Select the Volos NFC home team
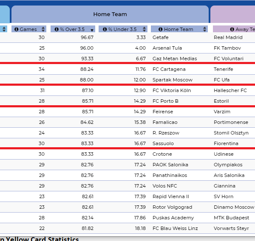 point(164,186)
